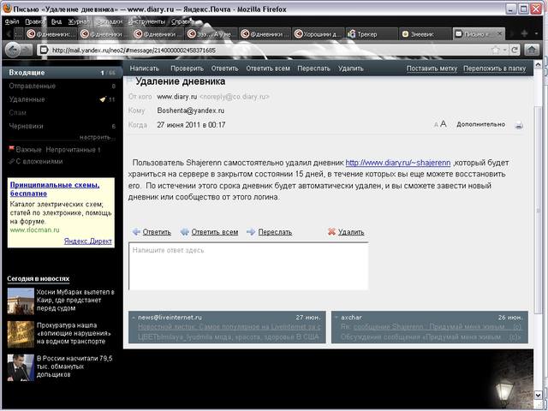Click the print message icon
The width and height of the screenshot is (548, 411).
point(519,125)
